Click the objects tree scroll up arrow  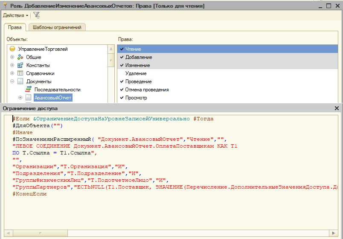pyautogui.click(x=111, y=49)
